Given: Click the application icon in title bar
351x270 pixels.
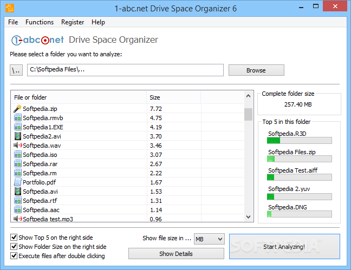Looking at the screenshot, I should (10, 8).
